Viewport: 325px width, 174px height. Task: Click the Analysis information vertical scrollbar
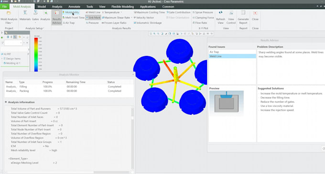tap(132, 138)
